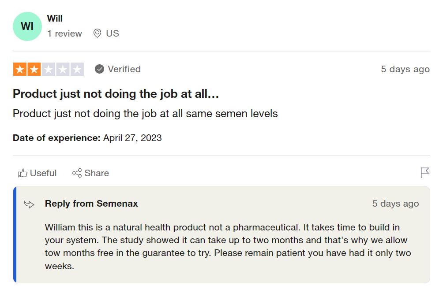Click the thumbs-up Useful icon
Image resolution: width=439 pixels, height=293 pixels.
click(x=23, y=173)
